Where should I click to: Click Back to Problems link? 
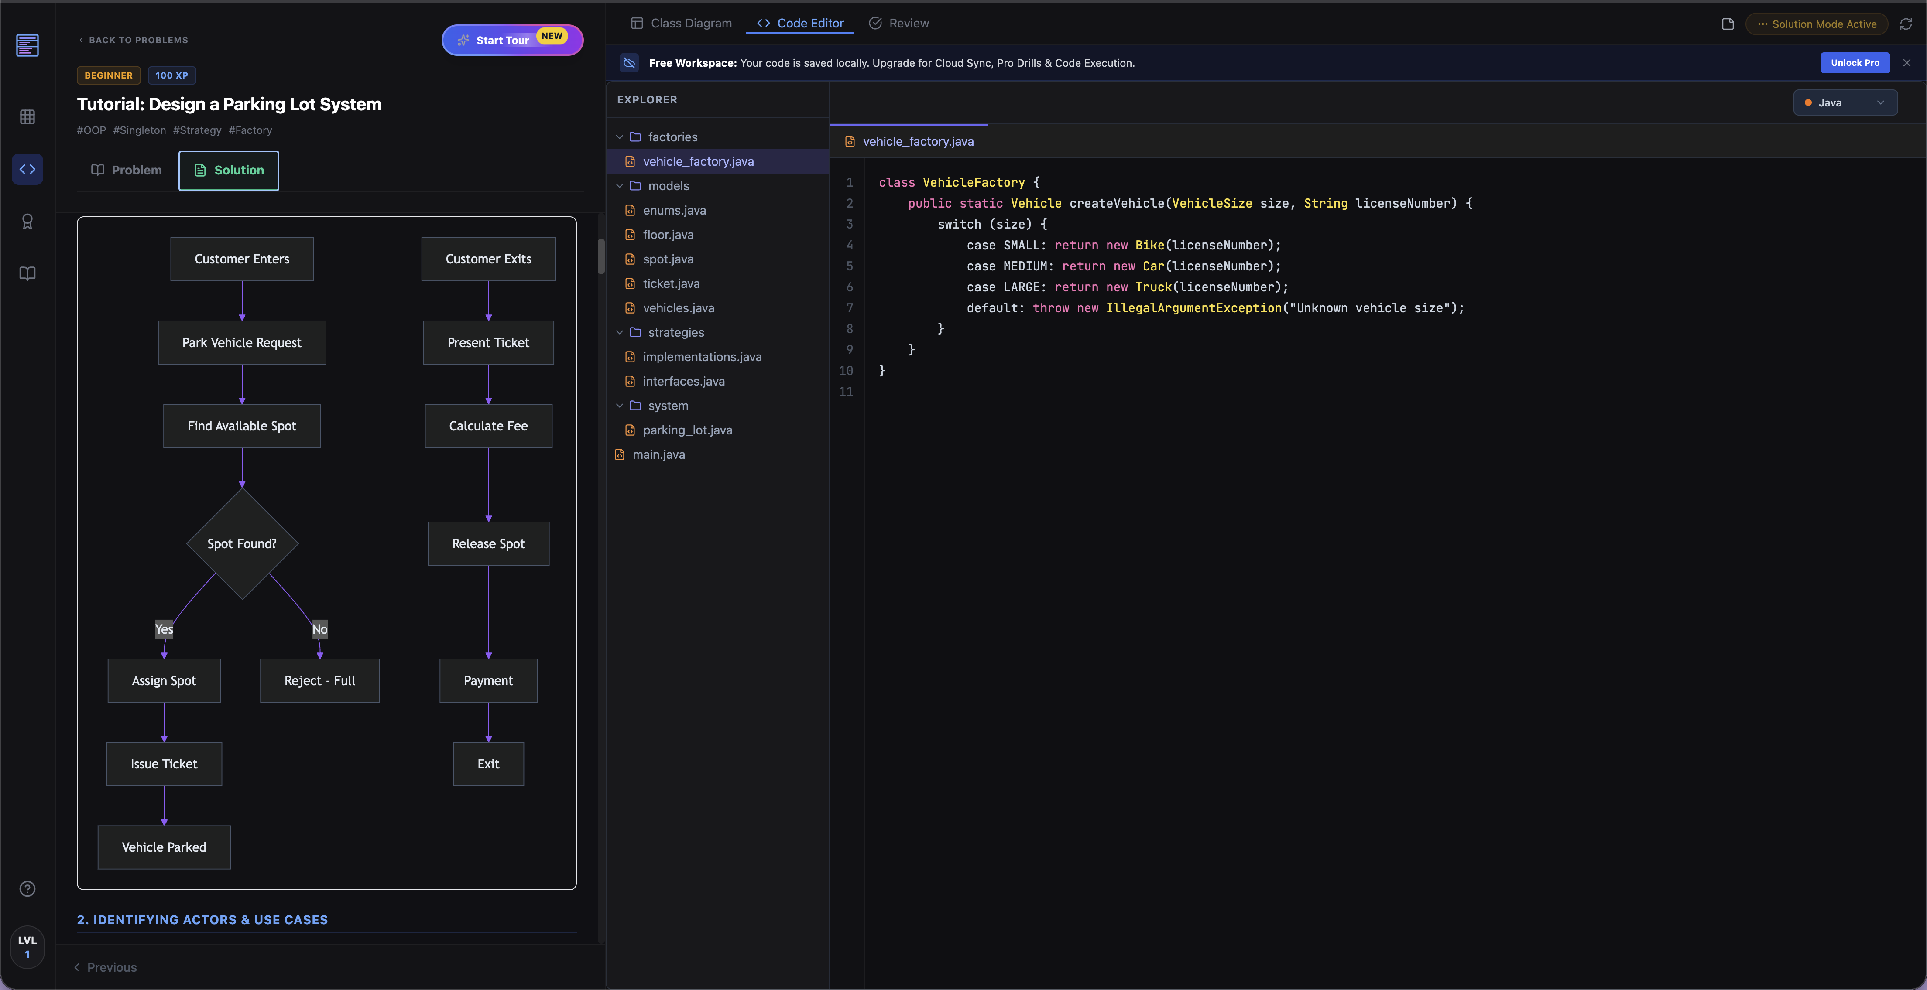[x=133, y=40]
